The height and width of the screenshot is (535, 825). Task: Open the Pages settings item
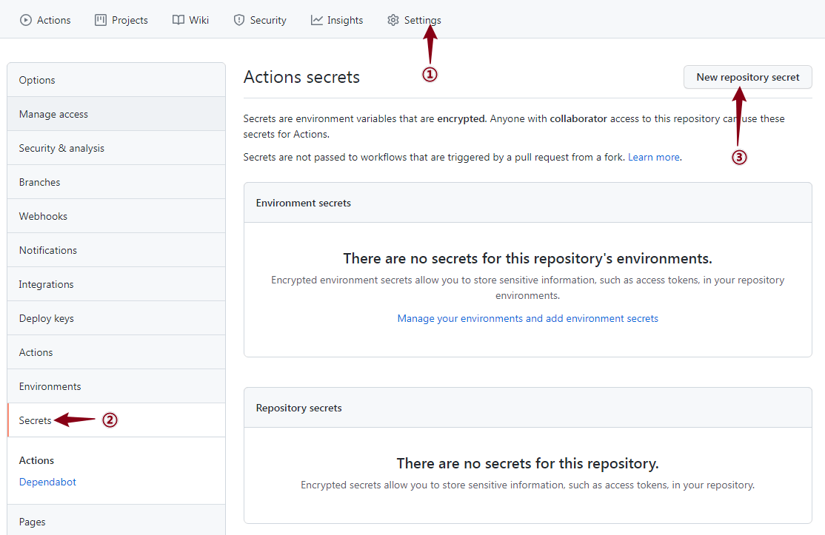(x=33, y=522)
